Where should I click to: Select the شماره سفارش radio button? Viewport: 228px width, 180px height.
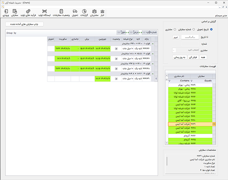tap(194, 29)
